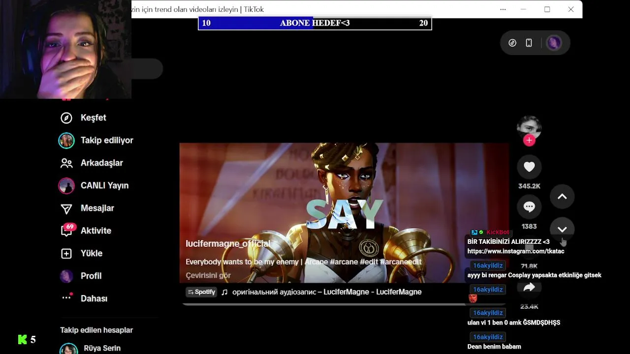The image size is (630, 354).
Task: Open Profil avatar icon in sidebar
Action: [x=66, y=276]
